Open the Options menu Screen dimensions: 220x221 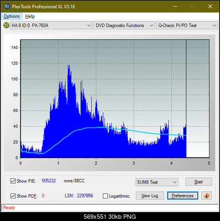pos(11,16)
